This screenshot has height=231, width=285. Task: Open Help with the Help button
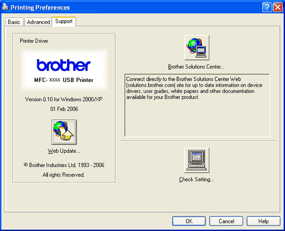(263, 221)
